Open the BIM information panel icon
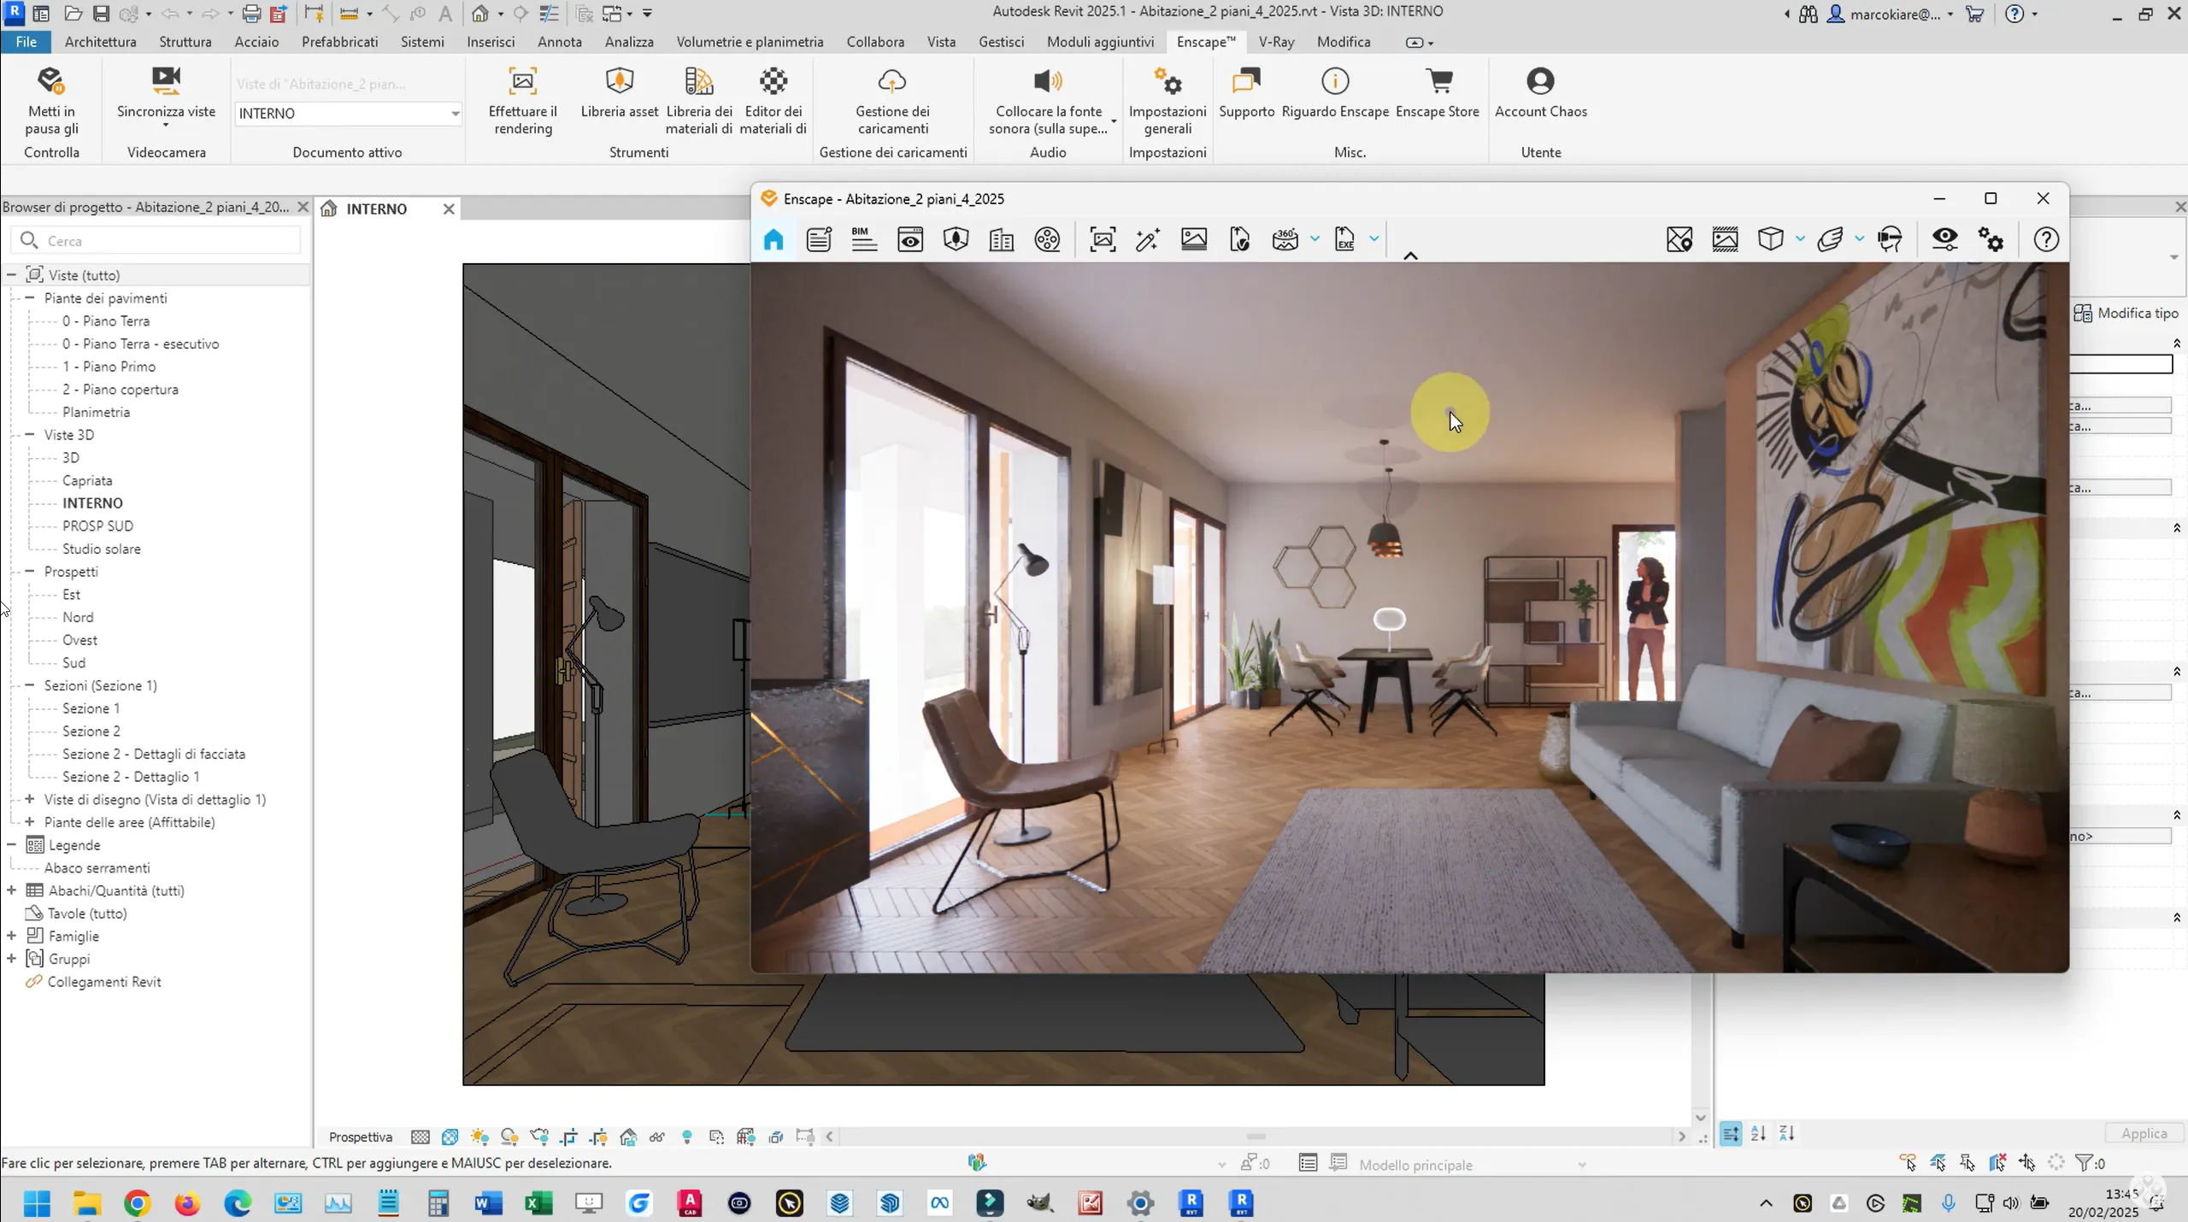Image resolution: width=2188 pixels, height=1222 pixels. [x=864, y=240]
